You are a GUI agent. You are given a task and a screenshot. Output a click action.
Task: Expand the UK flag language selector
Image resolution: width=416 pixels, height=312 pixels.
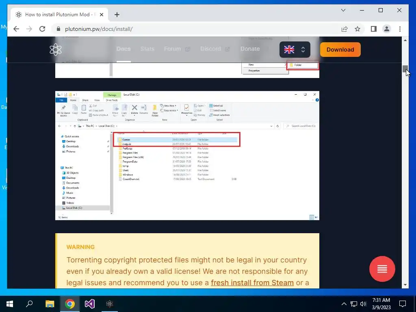(295, 50)
